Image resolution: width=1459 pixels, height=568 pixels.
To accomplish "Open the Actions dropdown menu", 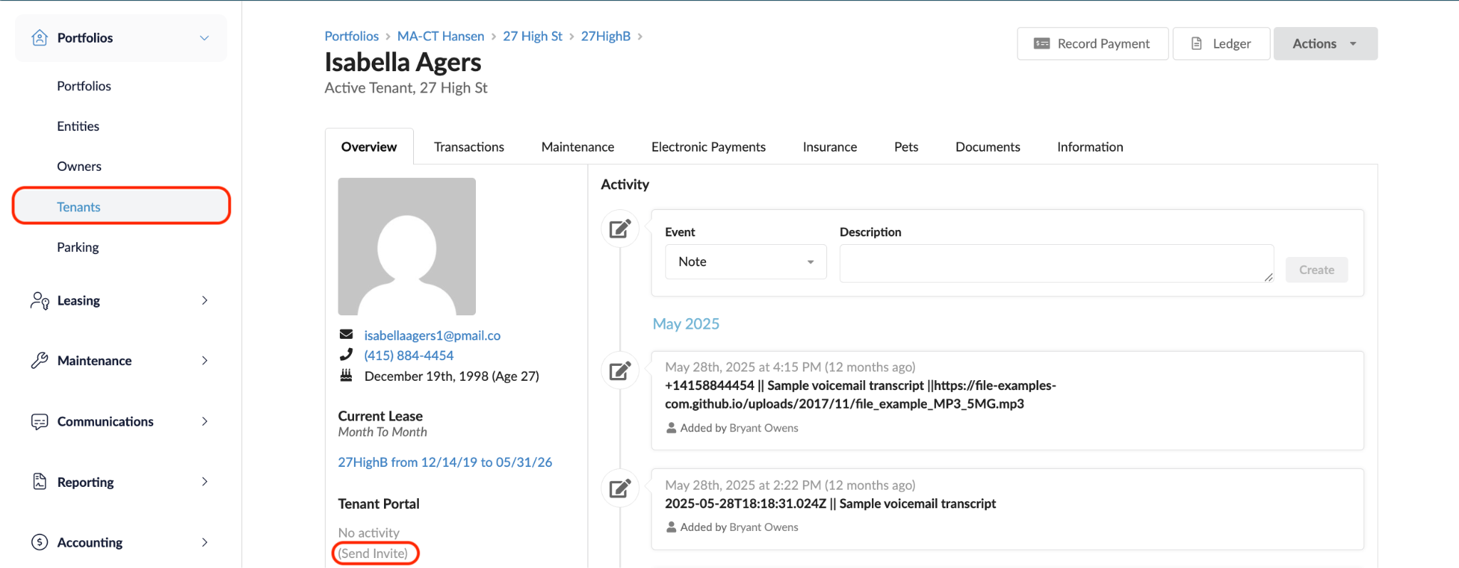I will pos(1325,43).
